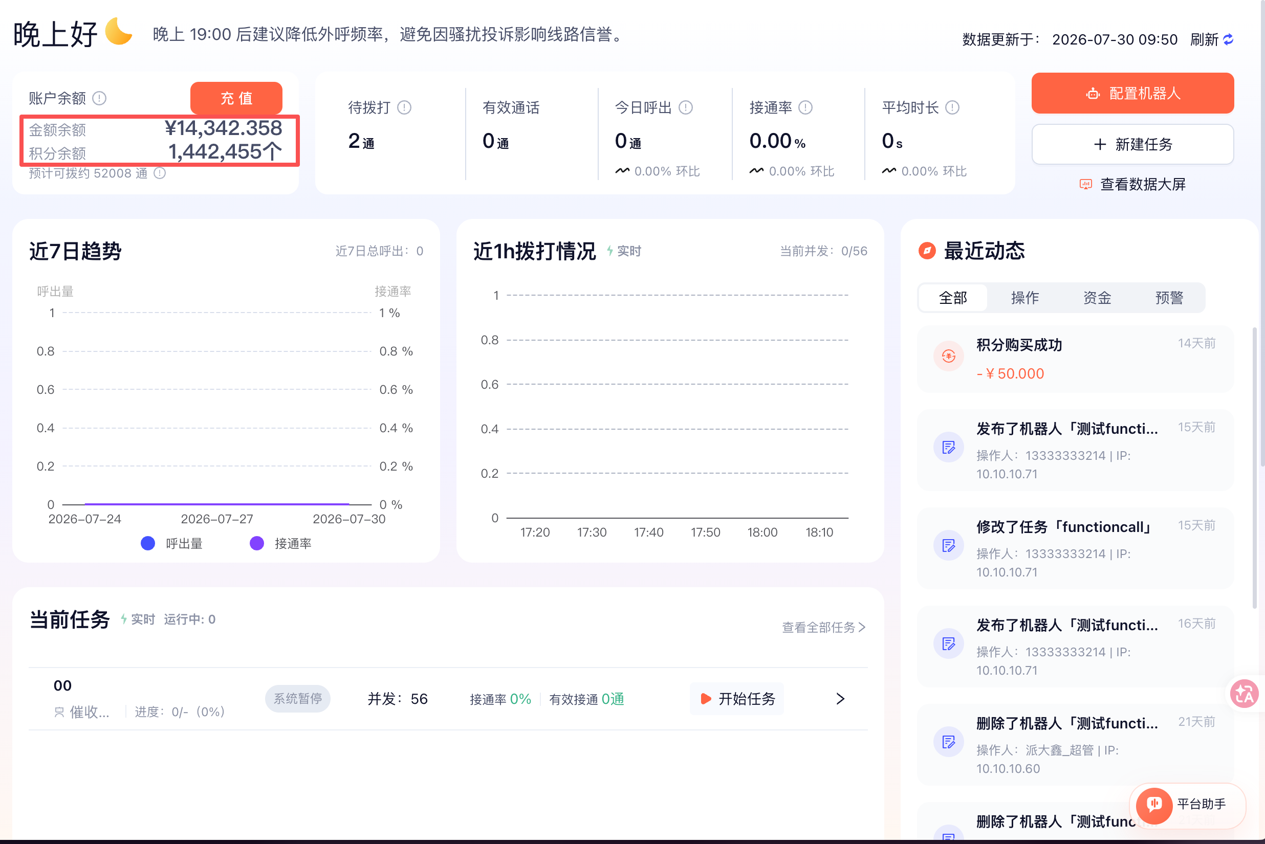Click the 积分余额 value 1,442,455个
This screenshot has width=1265, height=844.
[x=225, y=152]
